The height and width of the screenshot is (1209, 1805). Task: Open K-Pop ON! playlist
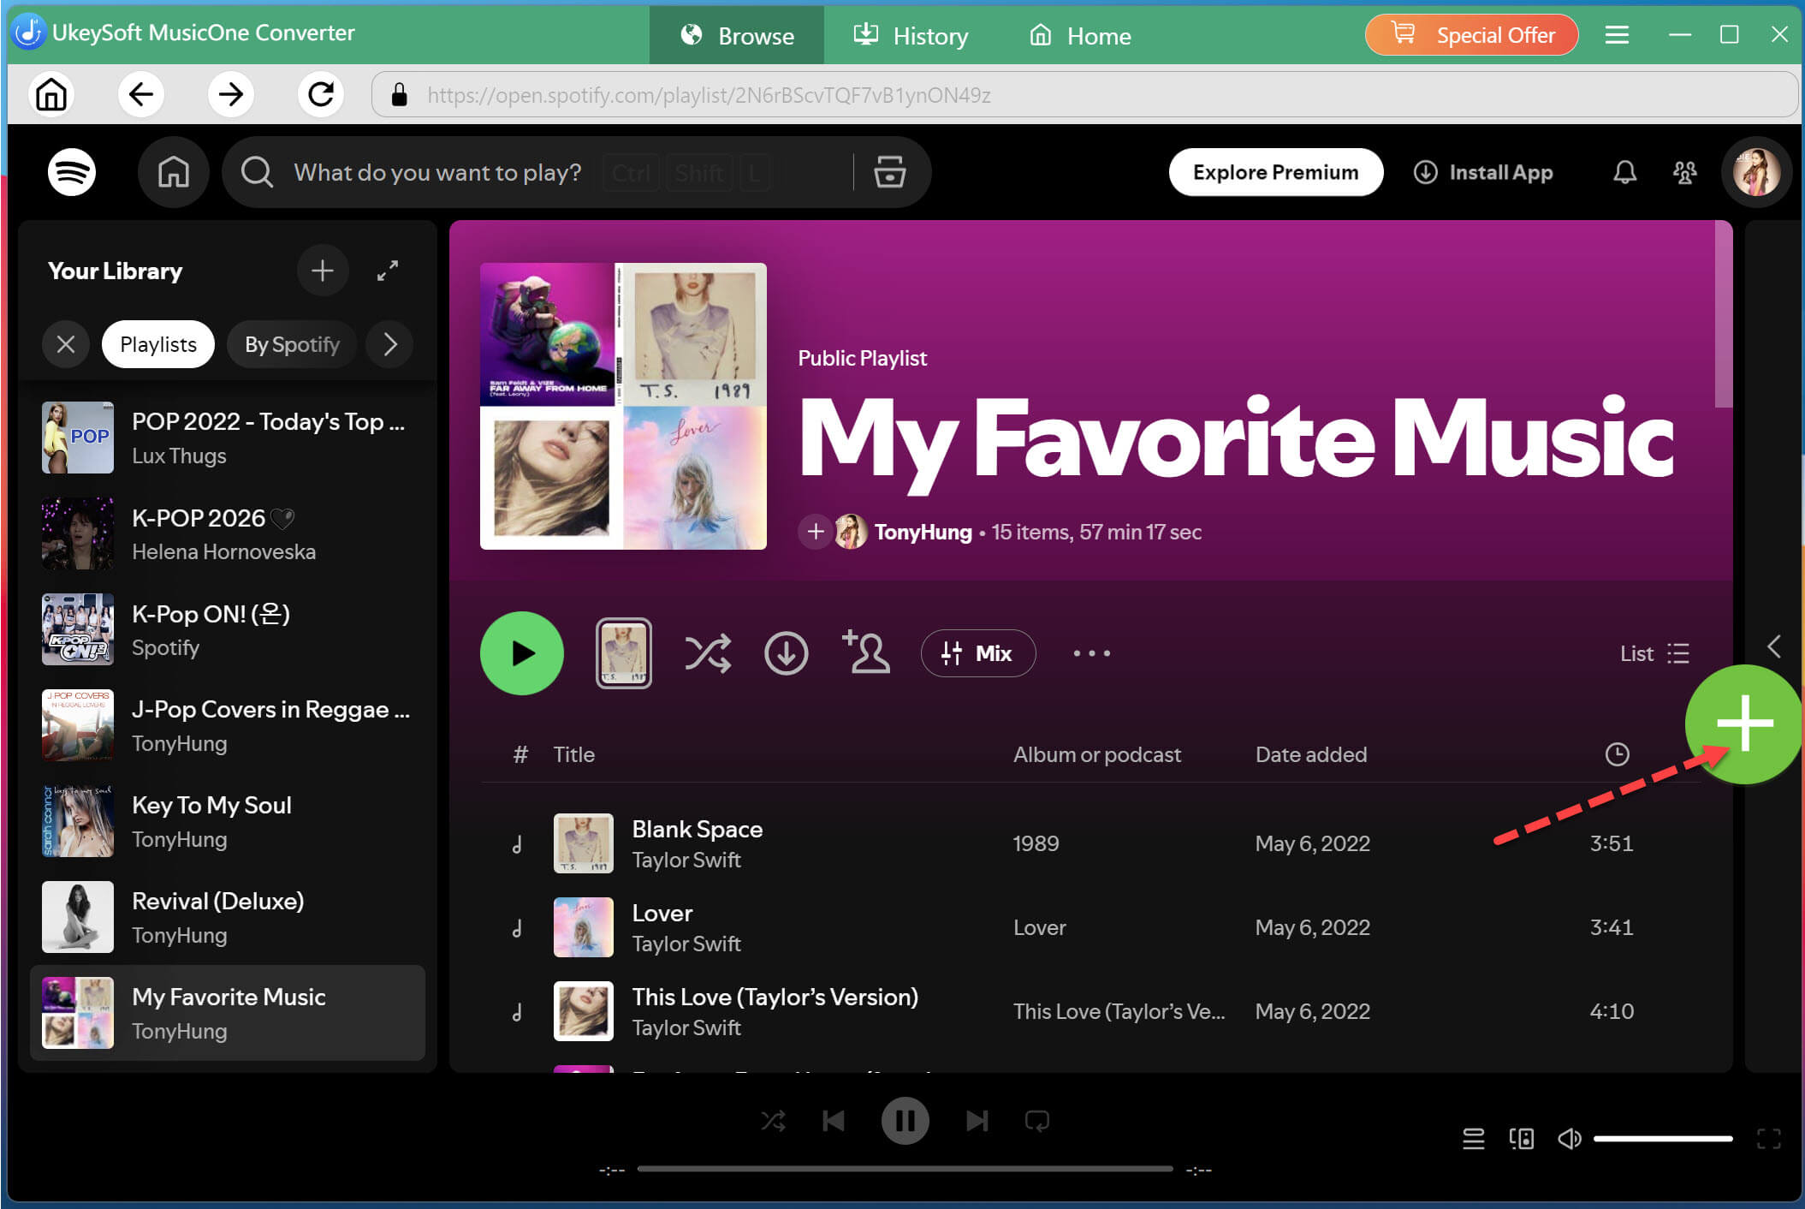pos(228,629)
